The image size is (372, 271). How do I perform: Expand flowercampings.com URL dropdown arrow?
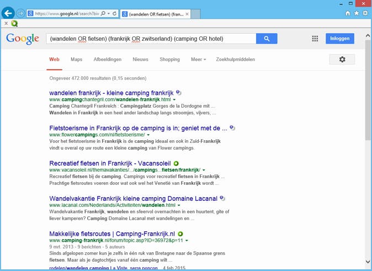coord(148,135)
